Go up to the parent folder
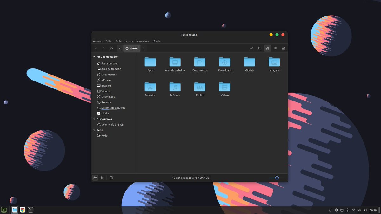Screen dimensions: 381x214 [111, 48]
